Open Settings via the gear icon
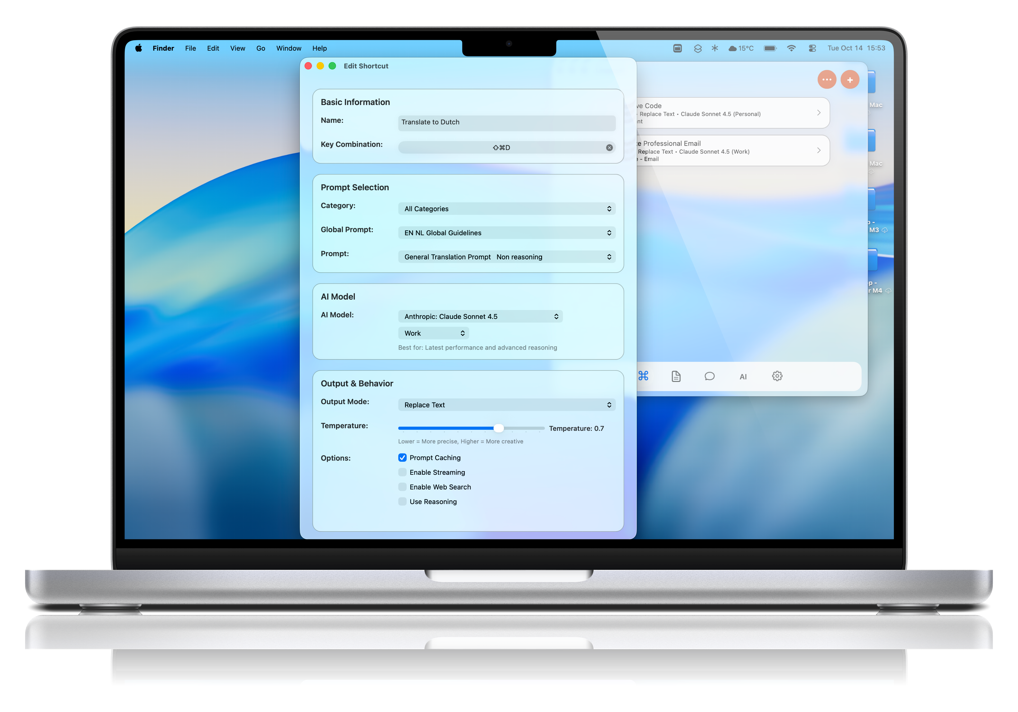Image resolution: width=1018 pixels, height=712 pixels. point(777,376)
